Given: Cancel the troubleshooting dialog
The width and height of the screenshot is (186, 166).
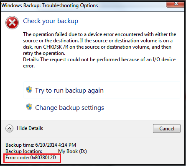Looking at the screenshot, I should point(167,128).
